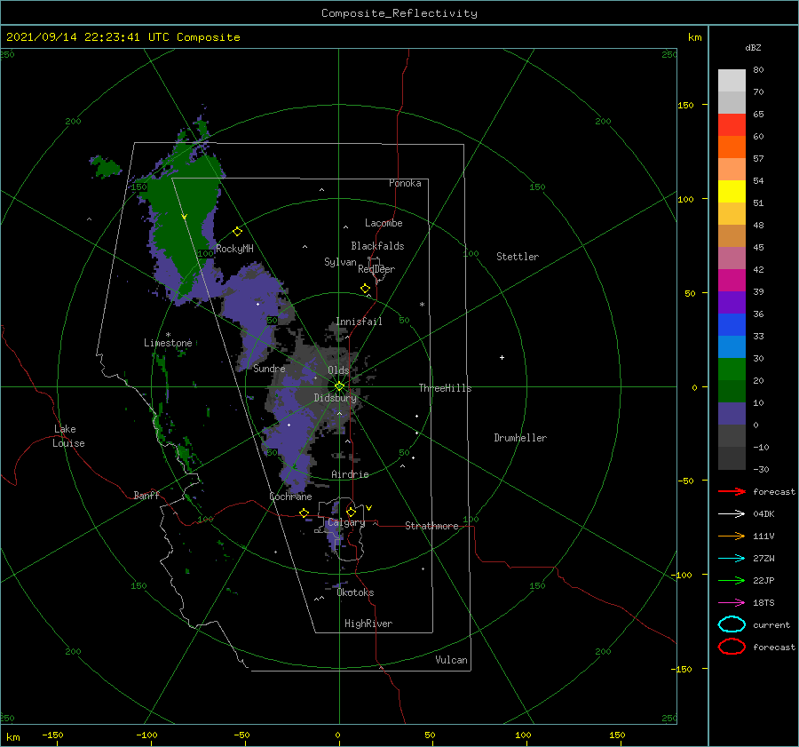Select the white 04DK arrow legend icon
Viewport: 799px width, 747px height.
pos(732,513)
